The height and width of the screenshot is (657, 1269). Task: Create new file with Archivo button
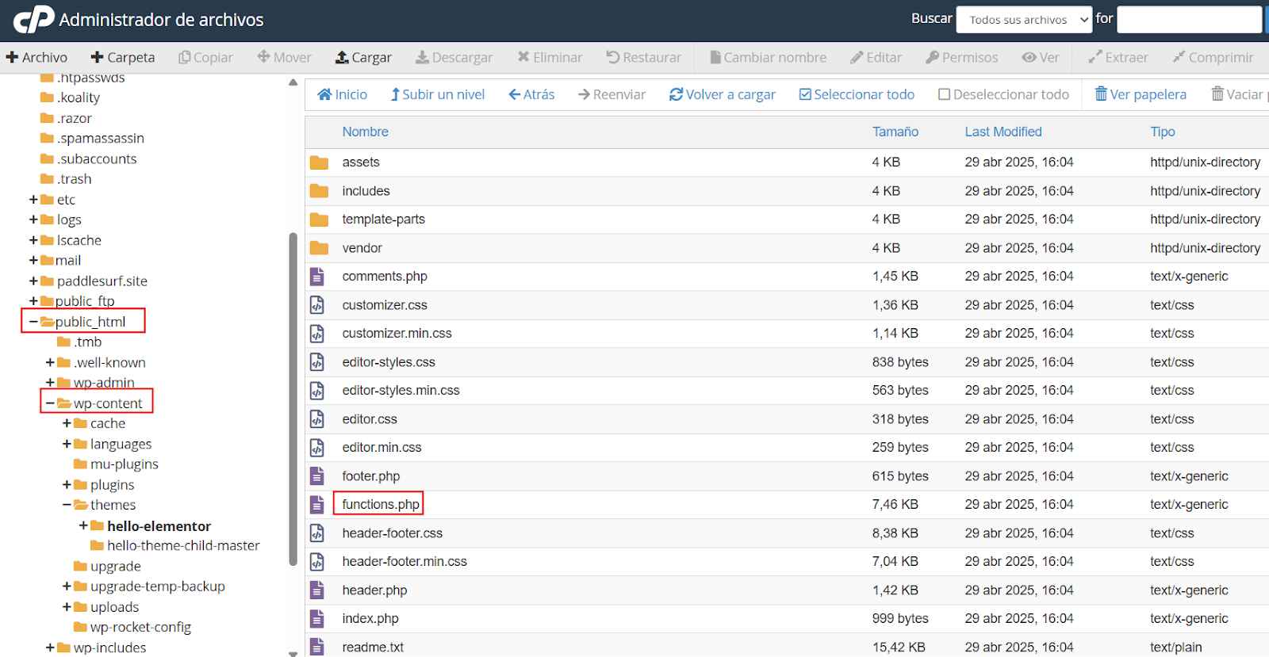pos(36,57)
